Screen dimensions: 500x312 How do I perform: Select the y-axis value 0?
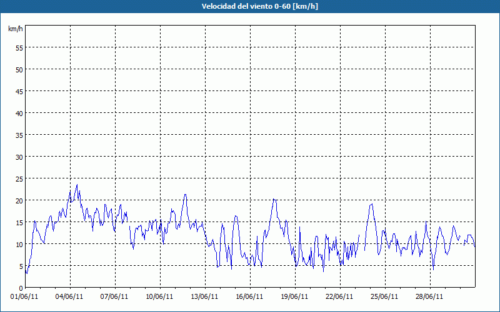click(21, 288)
